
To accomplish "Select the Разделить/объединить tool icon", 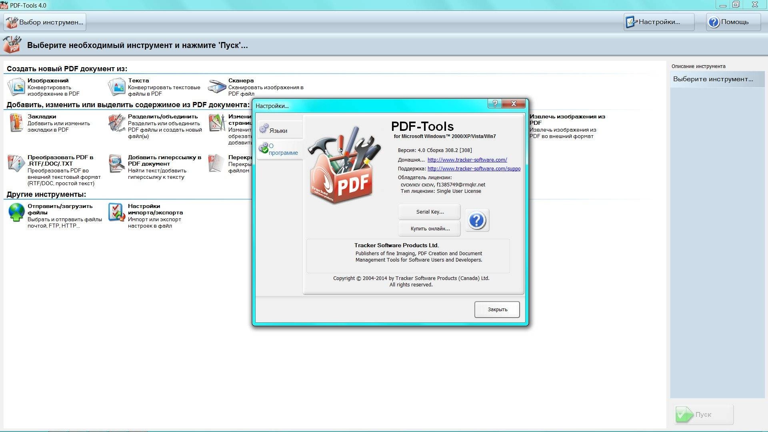I will point(116,123).
